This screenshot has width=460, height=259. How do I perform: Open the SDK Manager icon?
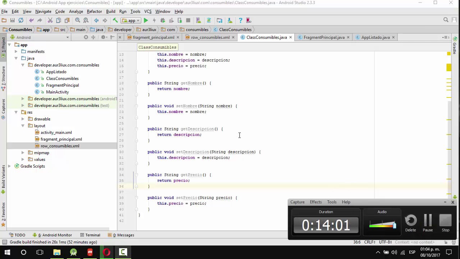click(230, 21)
